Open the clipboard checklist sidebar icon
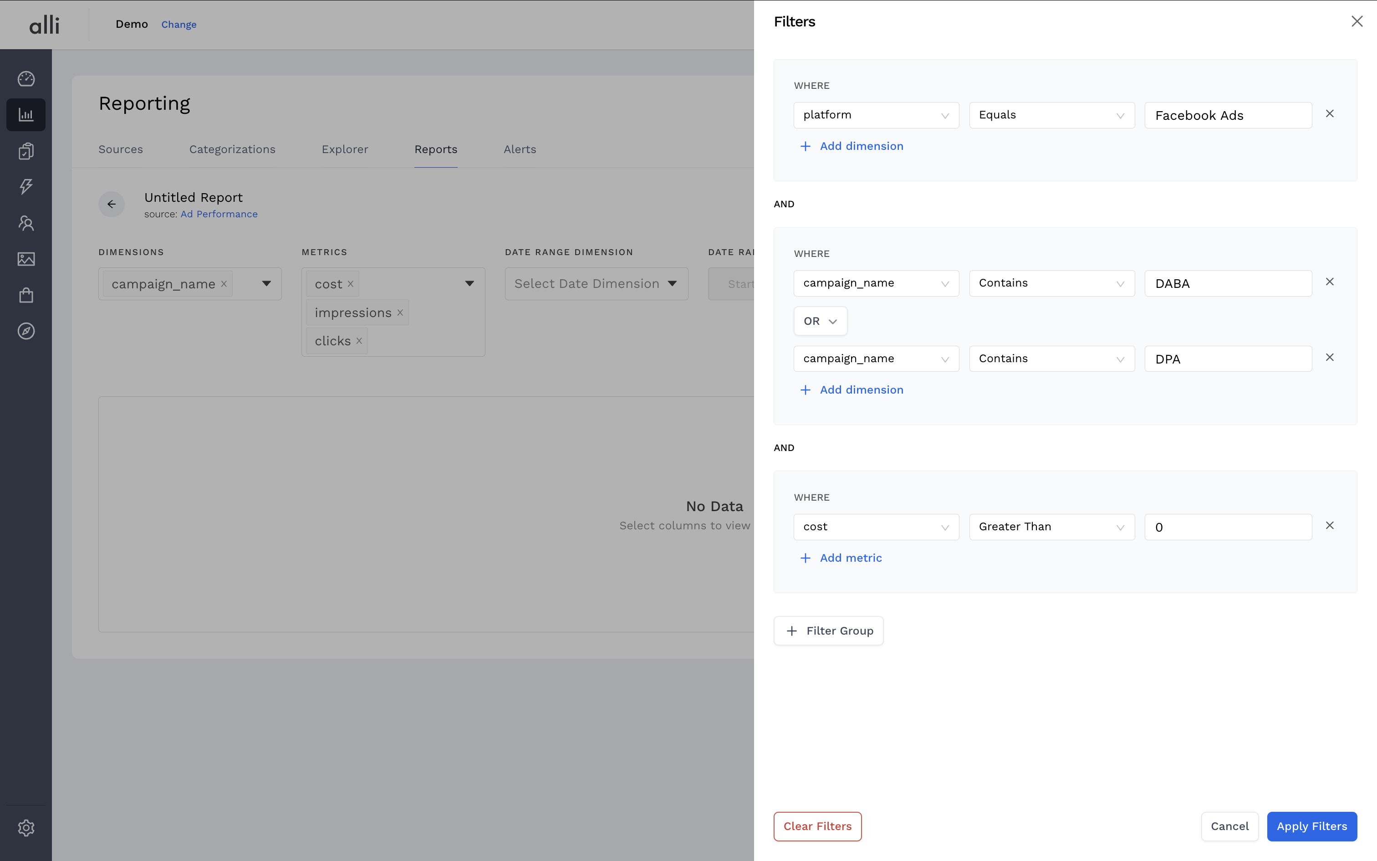 pyautogui.click(x=26, y=151)
